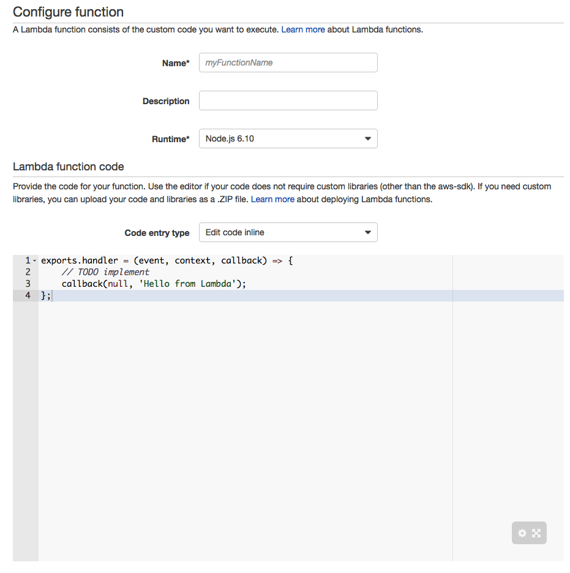Image resolution: width=570 pixels, height=573 pixels.
Task: Click the Name input field
Action: click(x=288, y=63)
